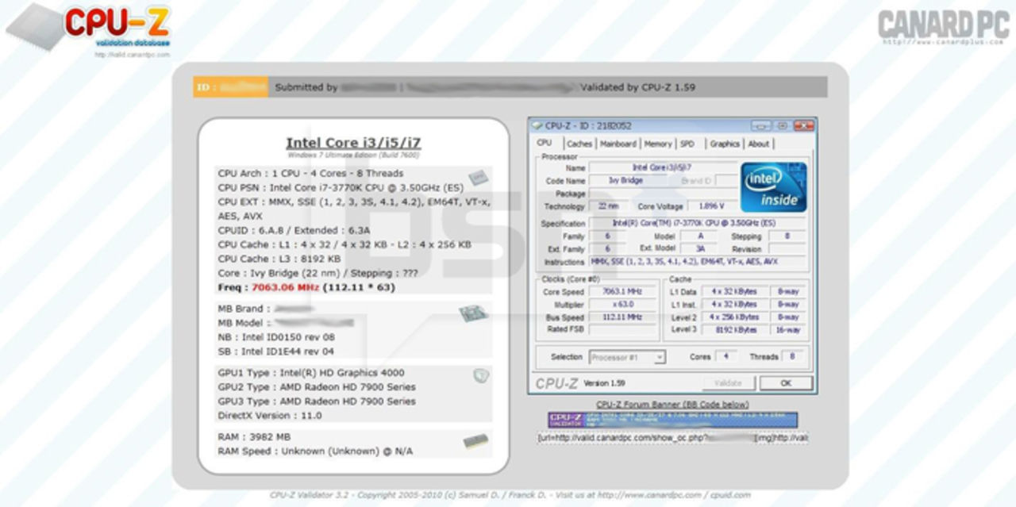
Task: Switch to the Caches tab
Action: (x=579, y=144)
